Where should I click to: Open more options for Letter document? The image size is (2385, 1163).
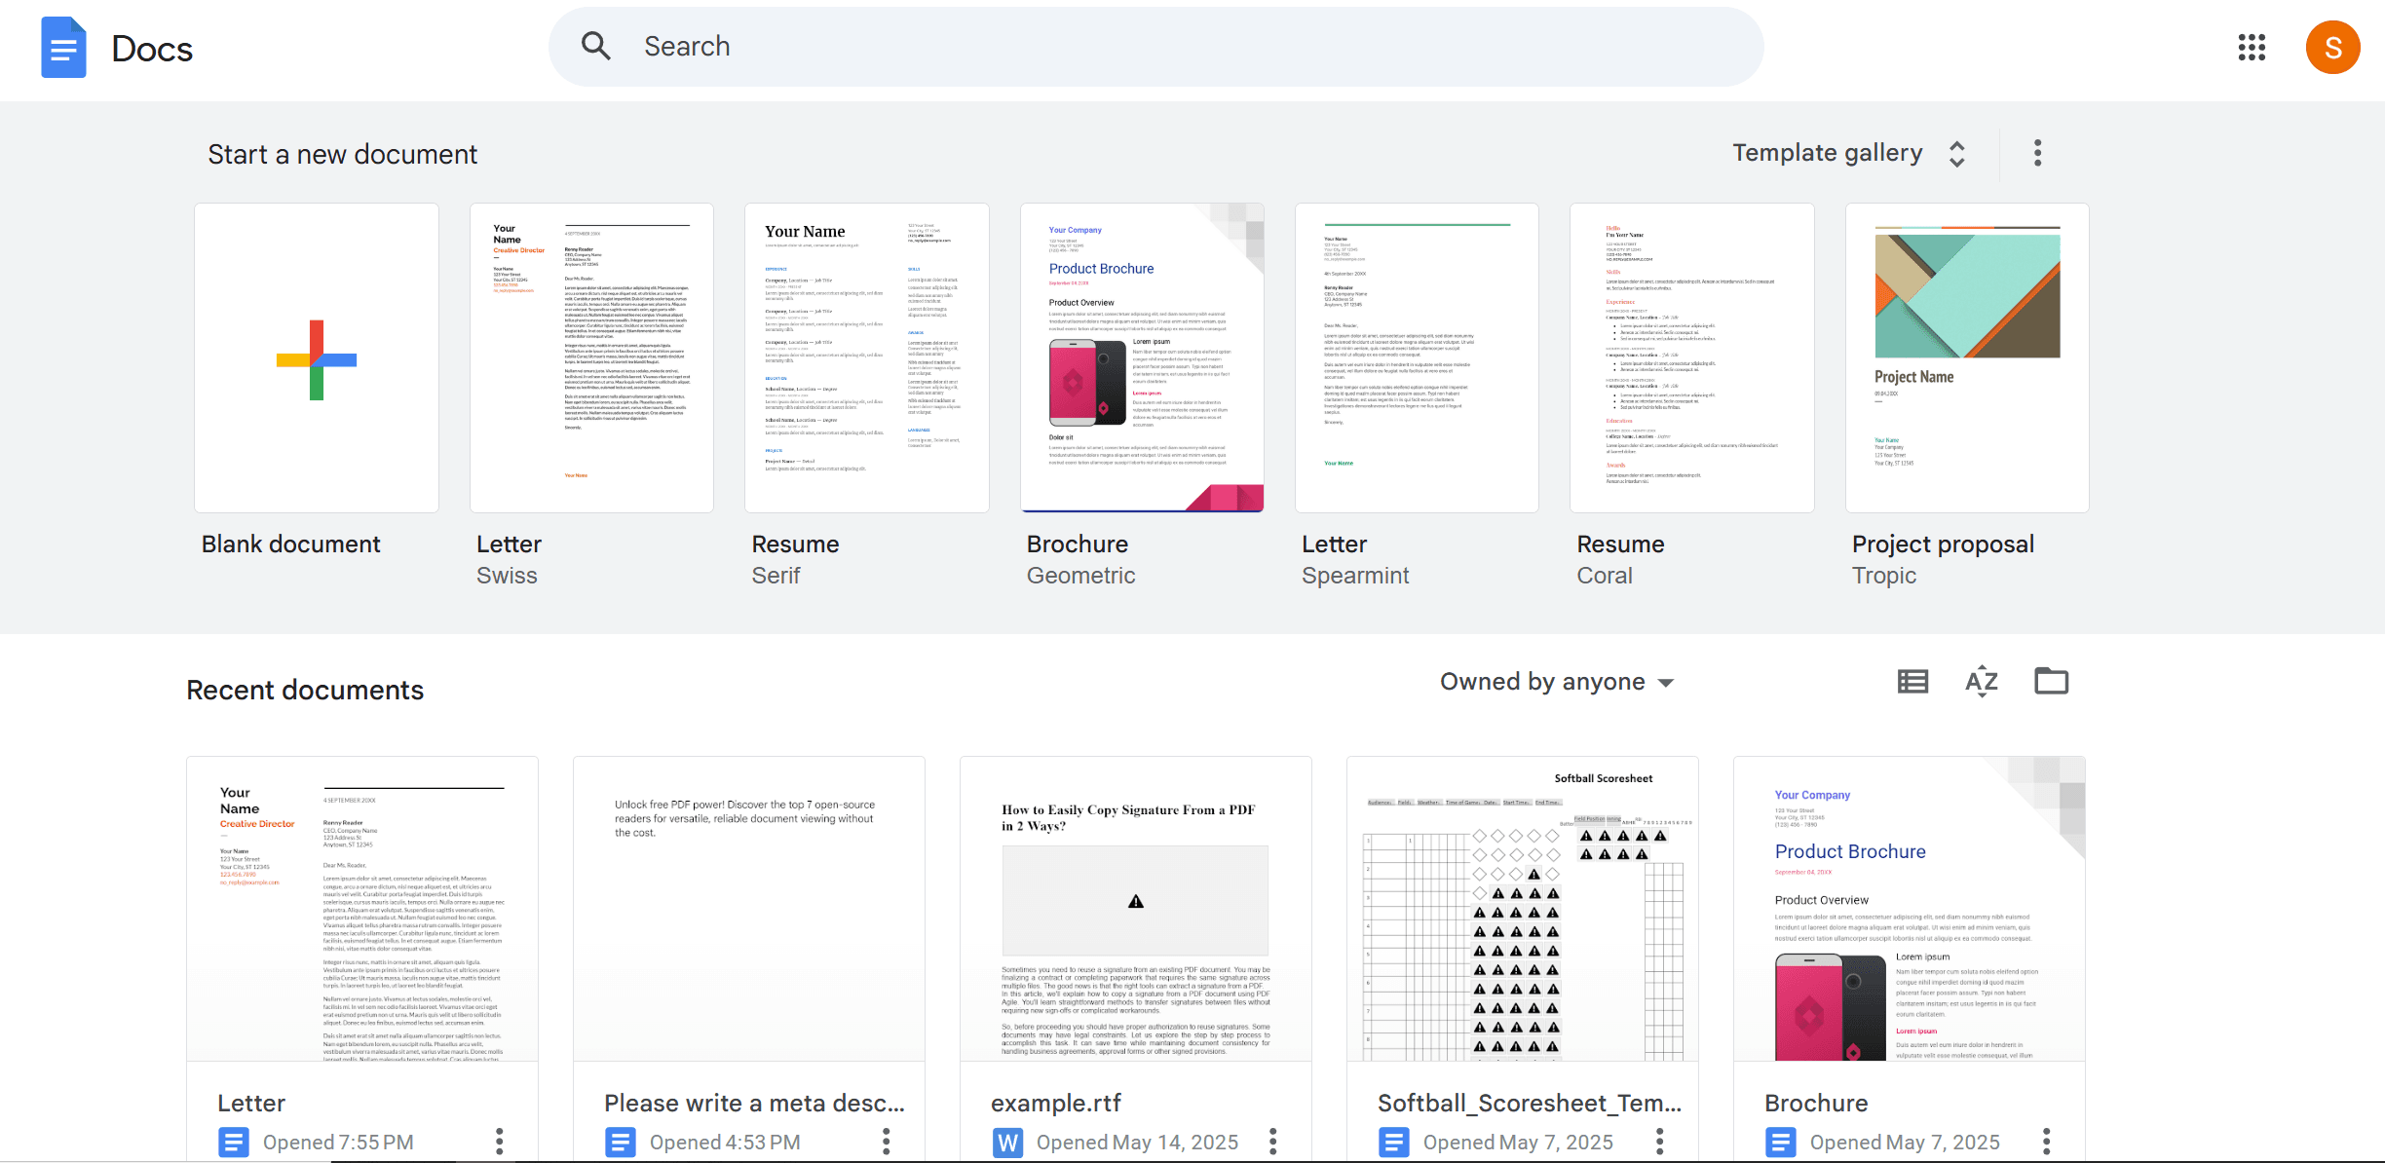tap(500, 1142)
